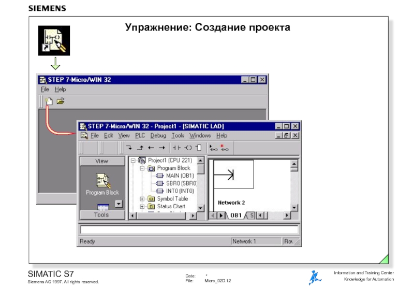The width and height of the screenshot is (414, 287).
Task: Select Program Block folder in tree
Action: click(x=173, y=168)
